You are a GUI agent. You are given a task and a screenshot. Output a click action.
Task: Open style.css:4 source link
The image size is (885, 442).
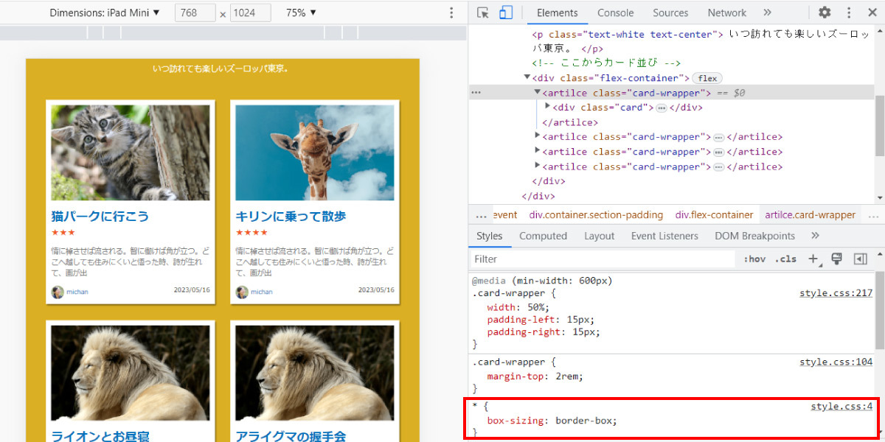tap(841, 407)
